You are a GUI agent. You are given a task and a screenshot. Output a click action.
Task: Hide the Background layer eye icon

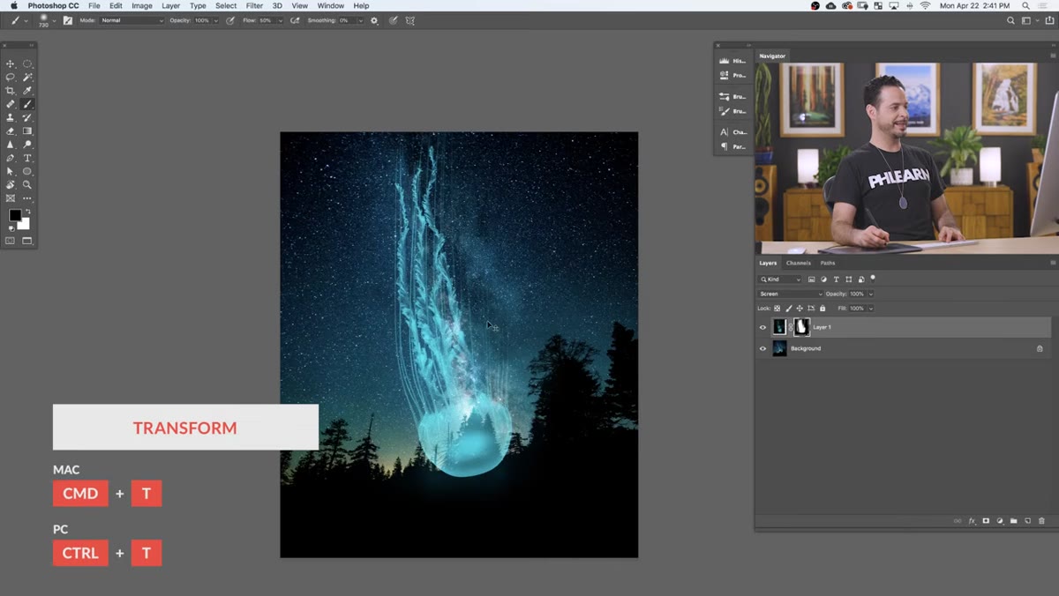(763, 348)
